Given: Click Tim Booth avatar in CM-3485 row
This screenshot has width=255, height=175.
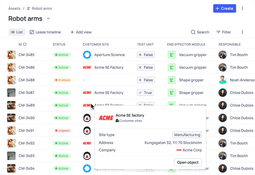Looking at the screenshot, I should point(223,55).
